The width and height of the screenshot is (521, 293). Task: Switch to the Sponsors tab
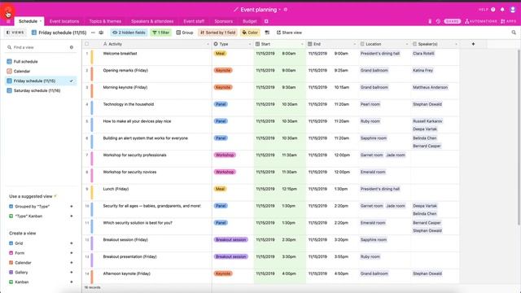(x=223, y=21)
